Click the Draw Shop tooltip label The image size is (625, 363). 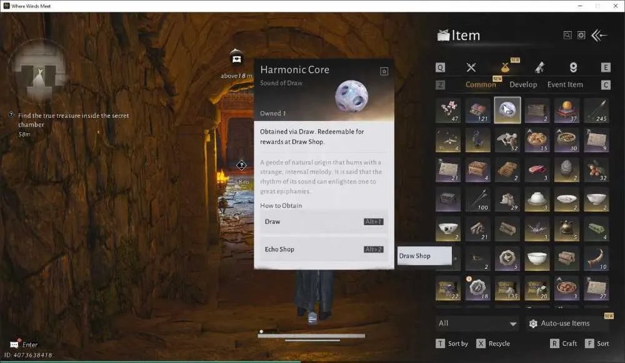pyautogui.click(x=424, y=256)
